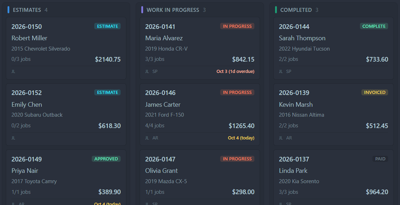
Task: Click 0/3 jobs on Robert Miller card
Action: [21, 59]
